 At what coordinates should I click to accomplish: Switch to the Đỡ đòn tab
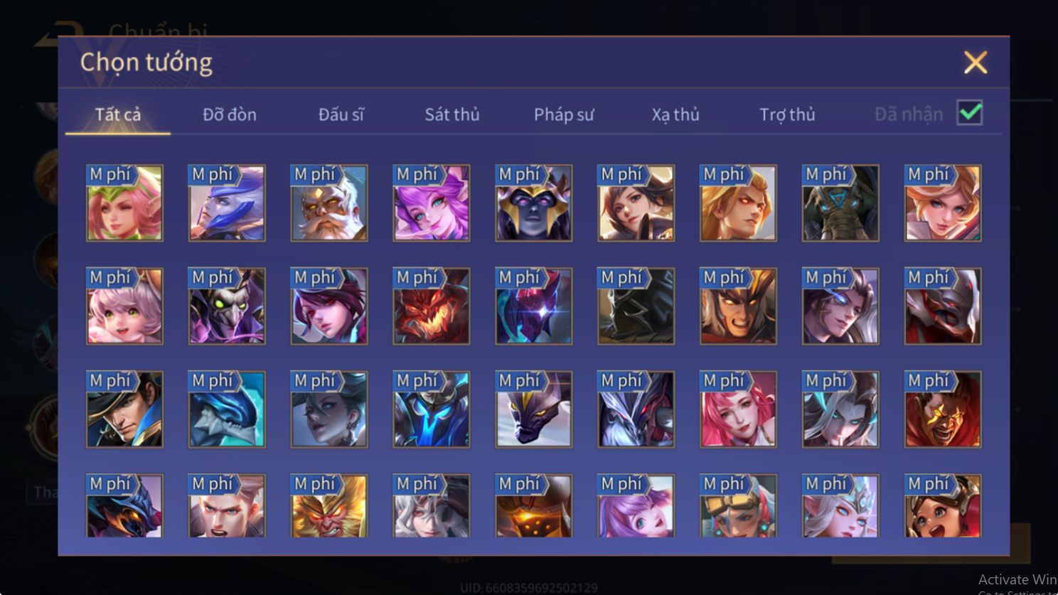coord(230,114)
